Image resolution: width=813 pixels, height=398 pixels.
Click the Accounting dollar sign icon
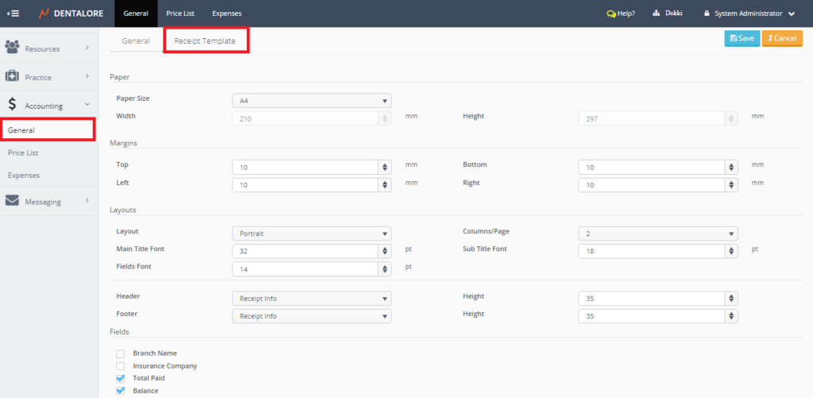[x=12, y=104]
